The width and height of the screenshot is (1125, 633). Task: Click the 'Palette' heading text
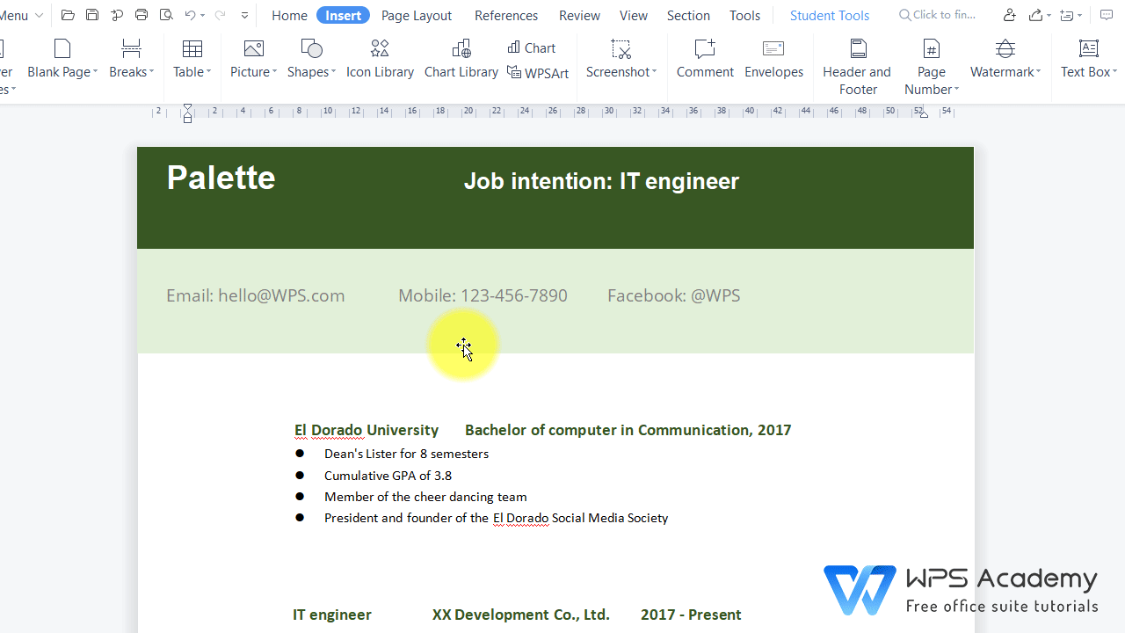point(221,178)
